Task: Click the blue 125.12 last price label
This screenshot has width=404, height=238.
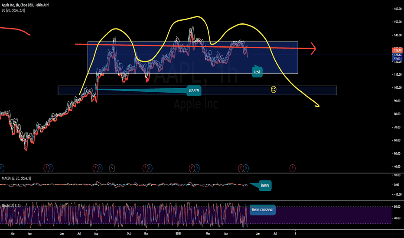Action: click(x=397, y=55)
